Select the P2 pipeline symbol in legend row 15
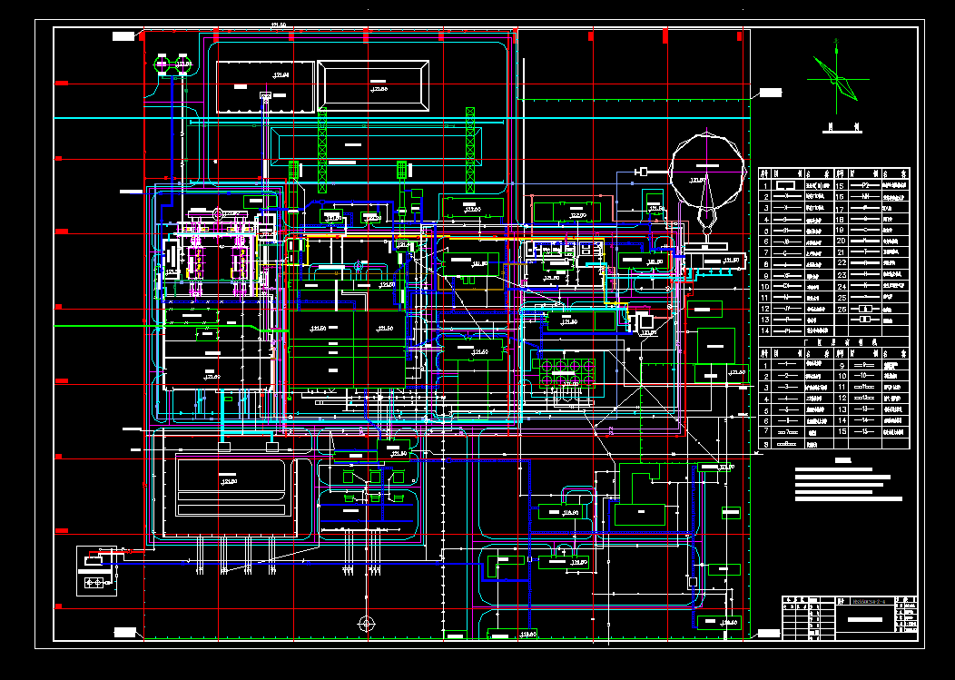This screenshot has width=955, height=680. 865,185
